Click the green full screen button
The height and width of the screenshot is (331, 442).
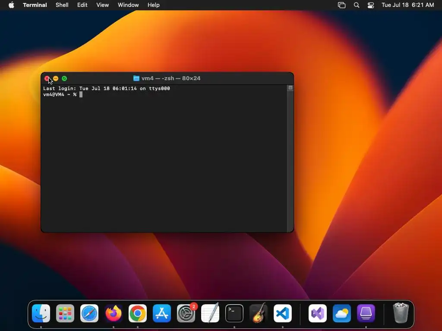pos(64,78)
